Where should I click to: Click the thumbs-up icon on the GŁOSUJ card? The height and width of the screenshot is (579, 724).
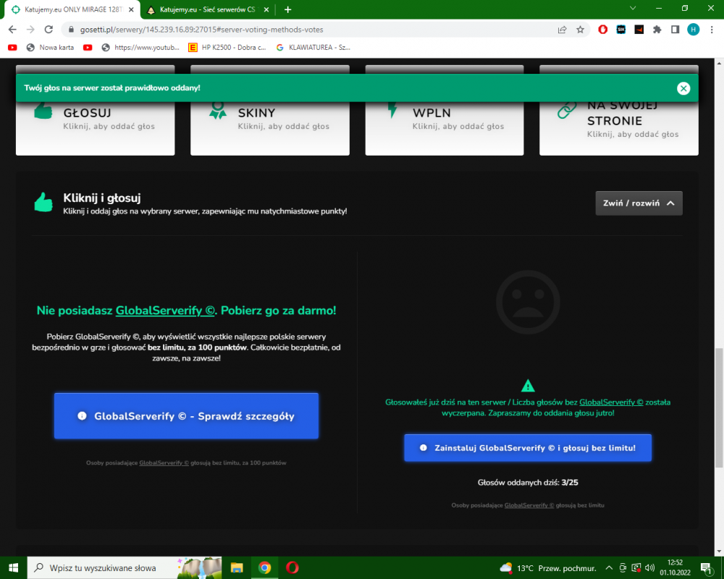click(x=43, y=111)
